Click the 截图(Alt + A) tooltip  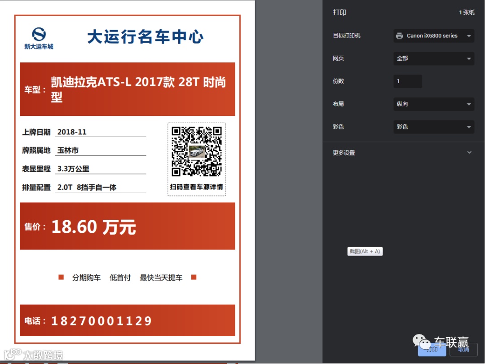(365, 251)
